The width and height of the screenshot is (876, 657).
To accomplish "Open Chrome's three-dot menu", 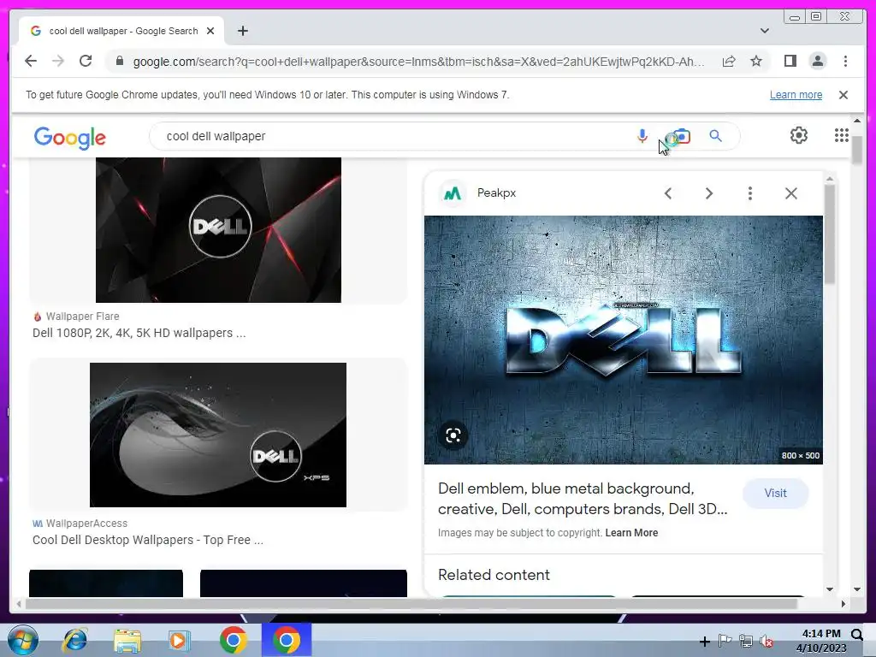I will coord(845,61).
